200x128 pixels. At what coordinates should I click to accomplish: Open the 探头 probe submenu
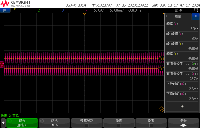(183, 123)
